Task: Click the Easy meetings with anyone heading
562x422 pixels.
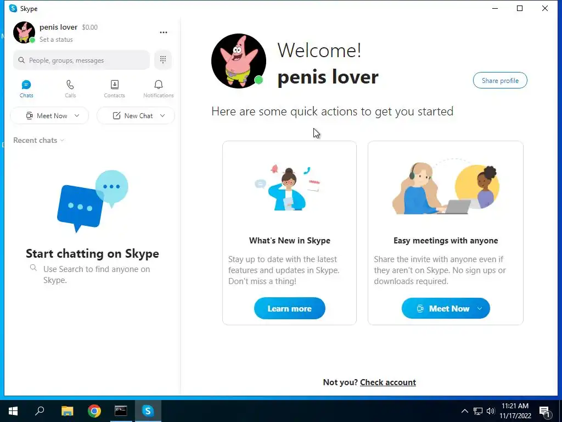Action: coord(446,241)
